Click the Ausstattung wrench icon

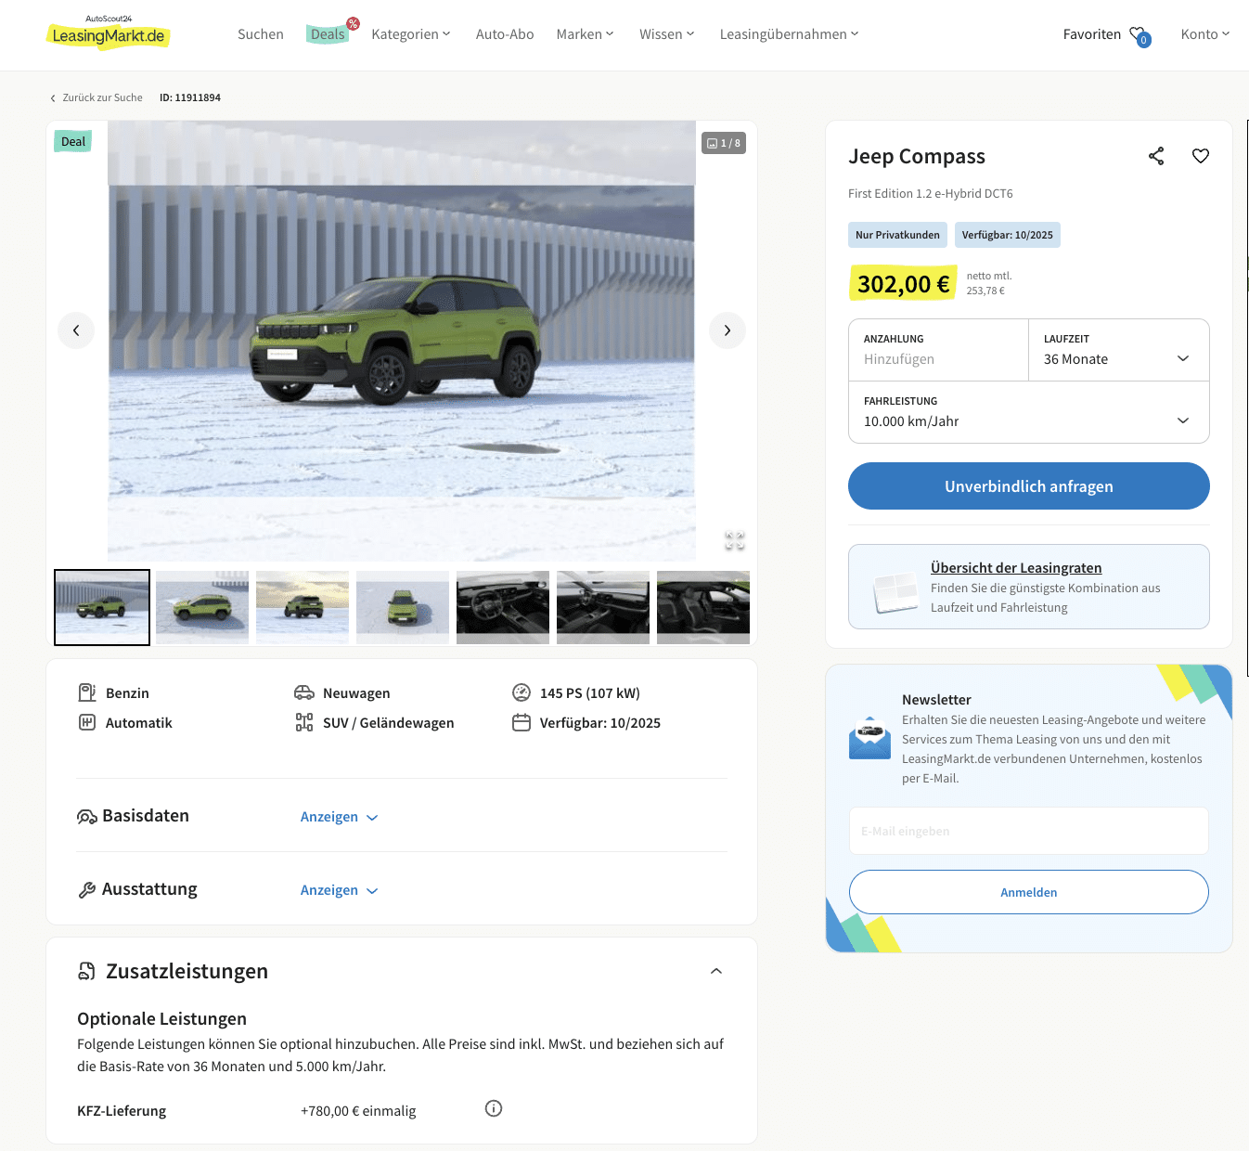pyautogui.click(x=87, y=890)
